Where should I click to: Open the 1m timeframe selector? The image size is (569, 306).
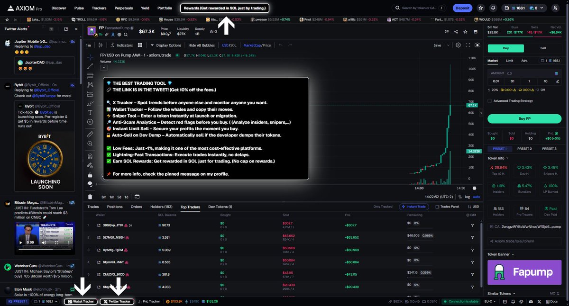(89, 45)
